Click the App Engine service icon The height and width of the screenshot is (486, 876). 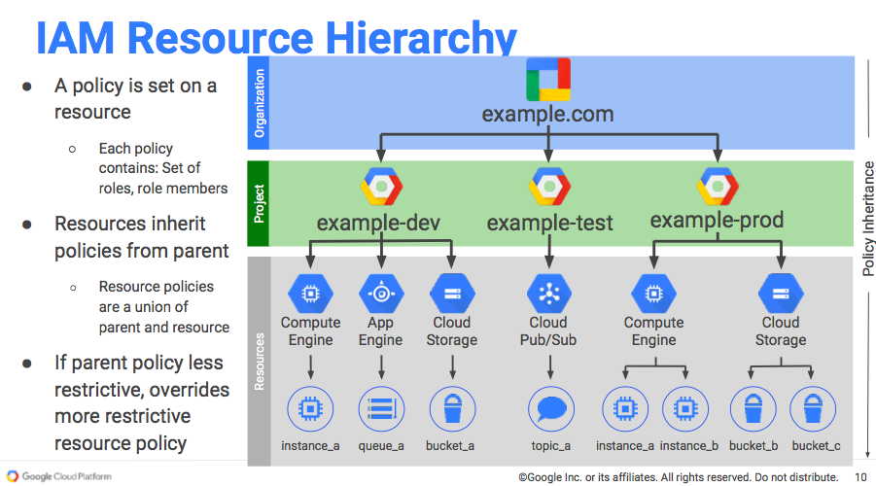tap(380, 292)
